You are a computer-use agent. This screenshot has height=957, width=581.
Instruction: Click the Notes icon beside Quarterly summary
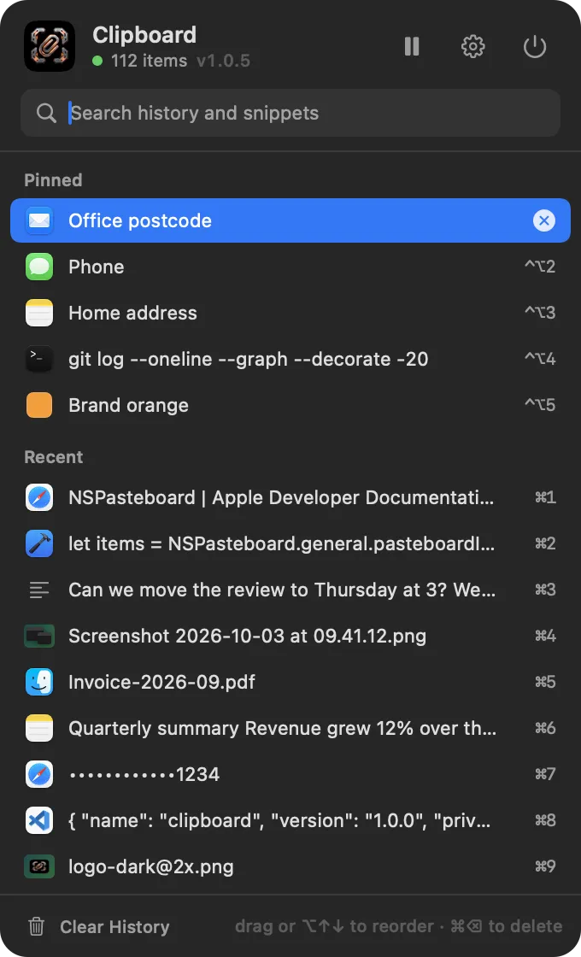click(x=39, y=728)
